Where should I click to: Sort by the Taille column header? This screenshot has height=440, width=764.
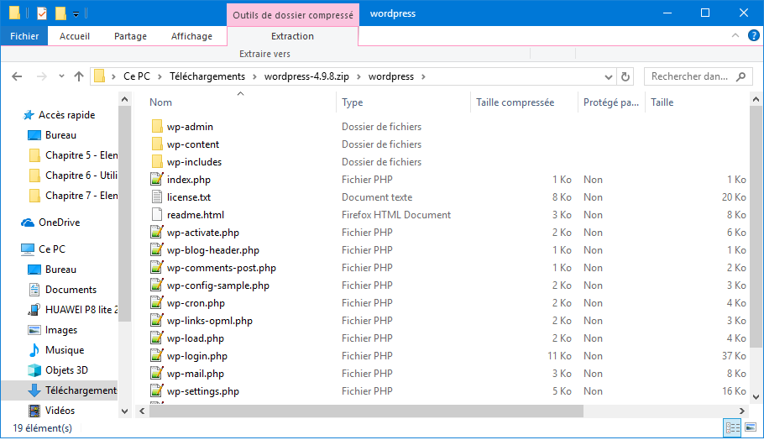click(662, 102)
